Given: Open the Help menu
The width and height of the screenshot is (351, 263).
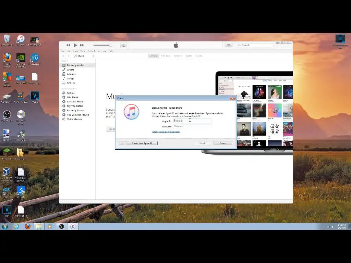Looking at the screenshot, I should 111,51.
